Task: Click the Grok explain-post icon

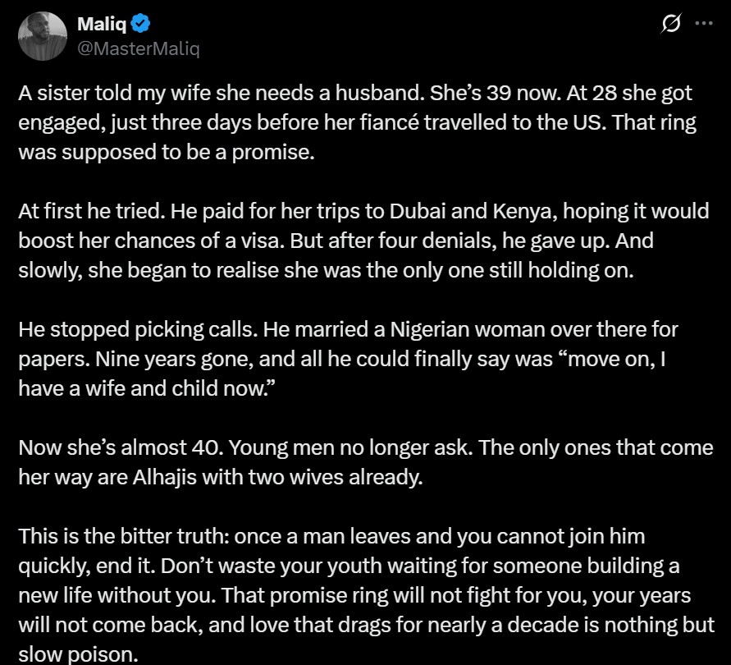Action: (x=670, y=25)
